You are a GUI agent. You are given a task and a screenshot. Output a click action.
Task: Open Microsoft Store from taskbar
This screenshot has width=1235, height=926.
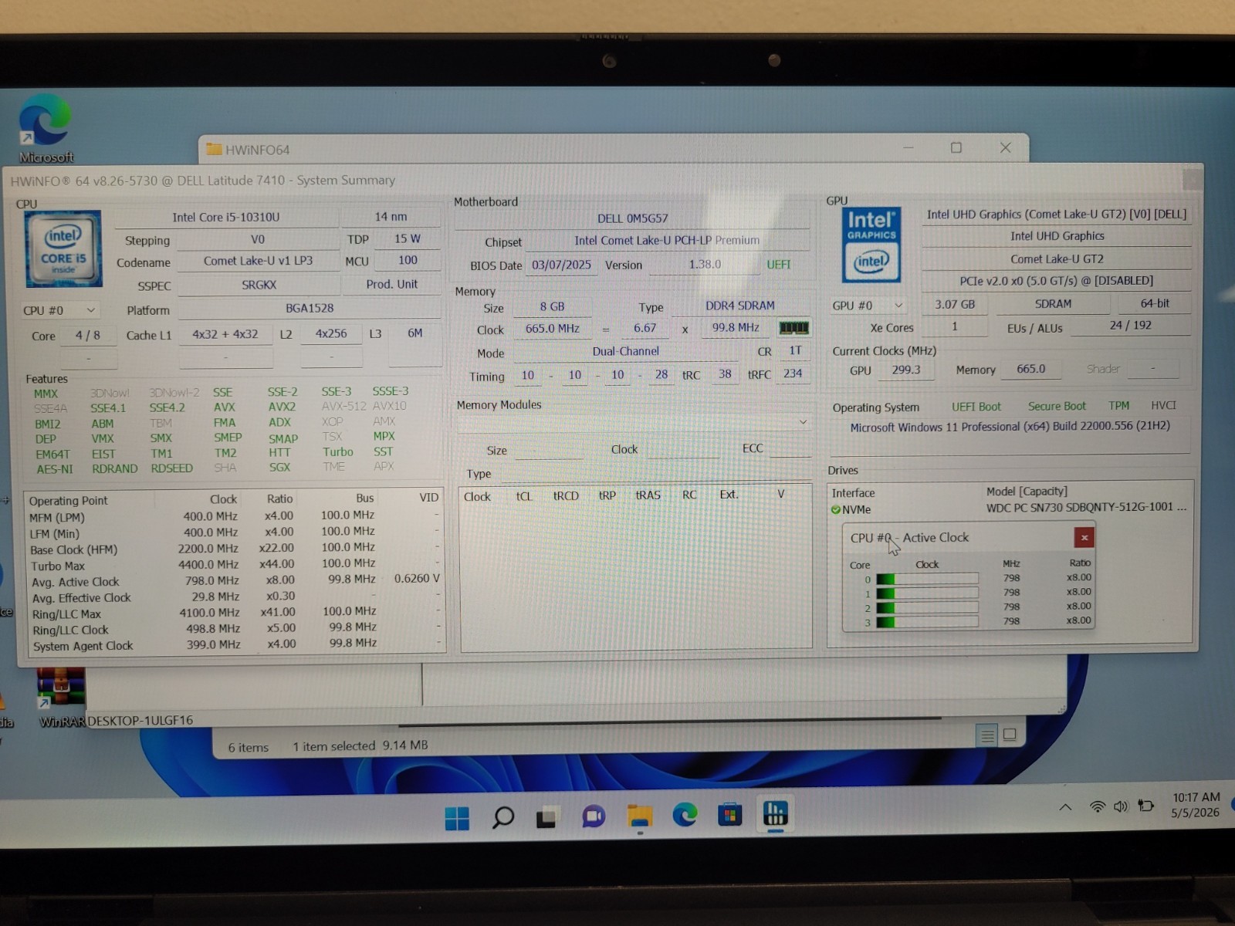pos(729,814)
